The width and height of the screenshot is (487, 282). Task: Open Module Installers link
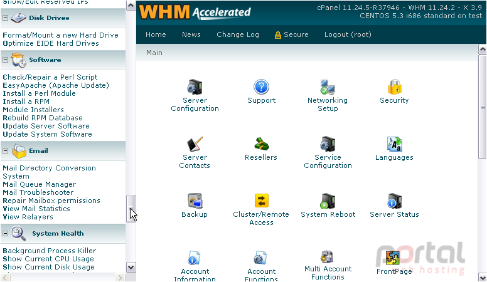(x=33, y=110)
